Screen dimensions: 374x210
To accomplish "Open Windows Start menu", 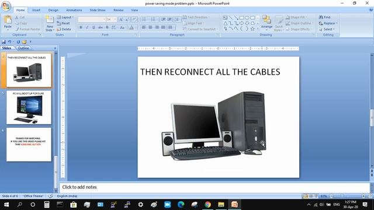I will click(6, 205).
